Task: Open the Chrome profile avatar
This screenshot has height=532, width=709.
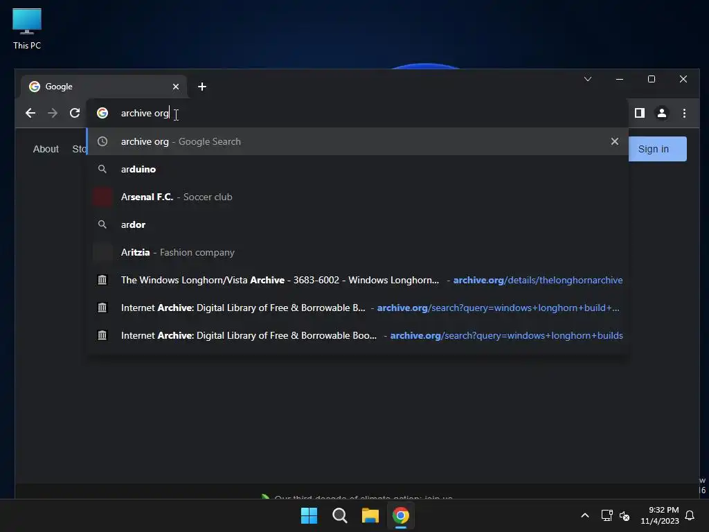Action: tap(661, 113)
